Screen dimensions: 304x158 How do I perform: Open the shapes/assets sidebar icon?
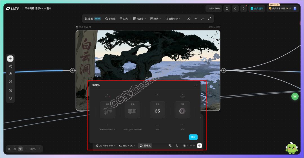click(x=10, y=74)
